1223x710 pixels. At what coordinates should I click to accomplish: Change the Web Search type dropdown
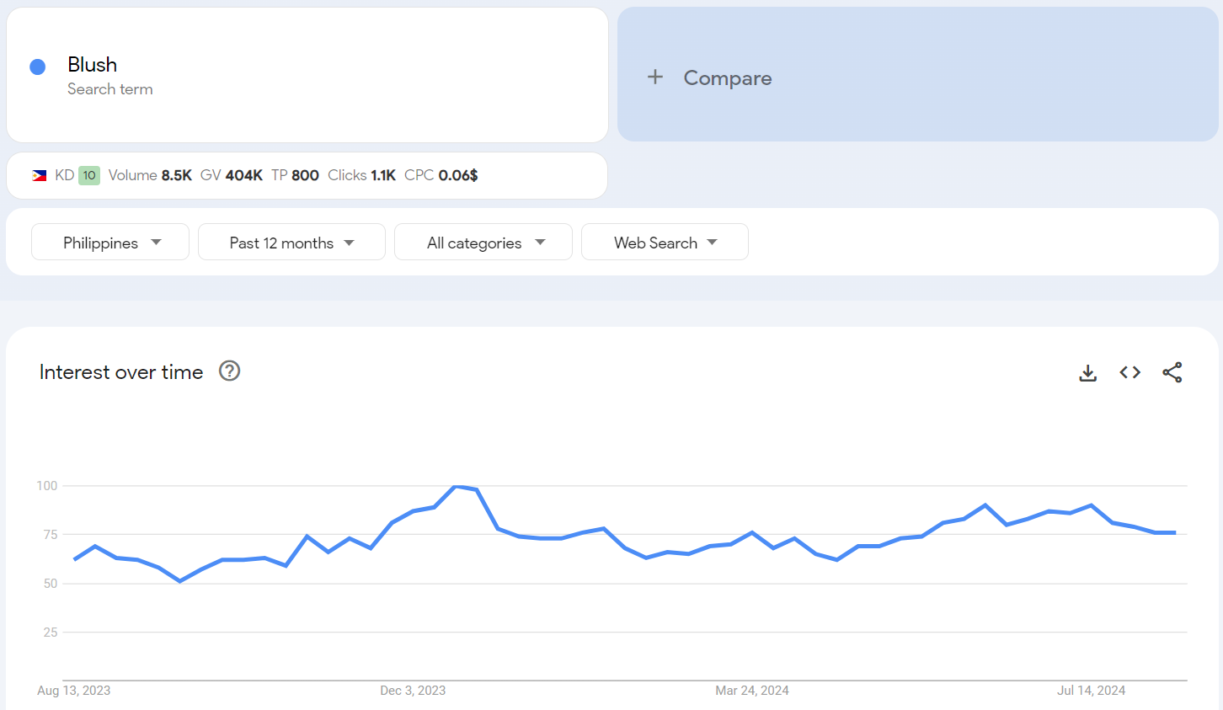point(665,243)
